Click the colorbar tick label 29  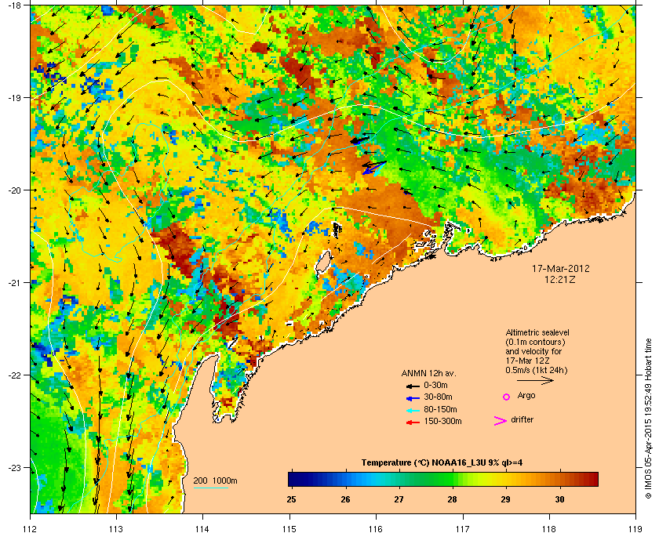click(x=505, y=500)
